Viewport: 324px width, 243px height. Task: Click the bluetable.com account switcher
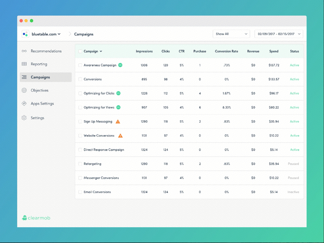(x=45, y=34)
